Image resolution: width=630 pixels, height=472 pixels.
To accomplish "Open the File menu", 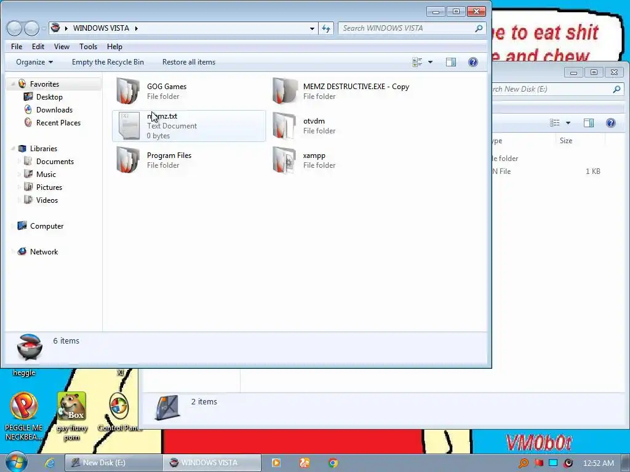I will pos(17,47).
